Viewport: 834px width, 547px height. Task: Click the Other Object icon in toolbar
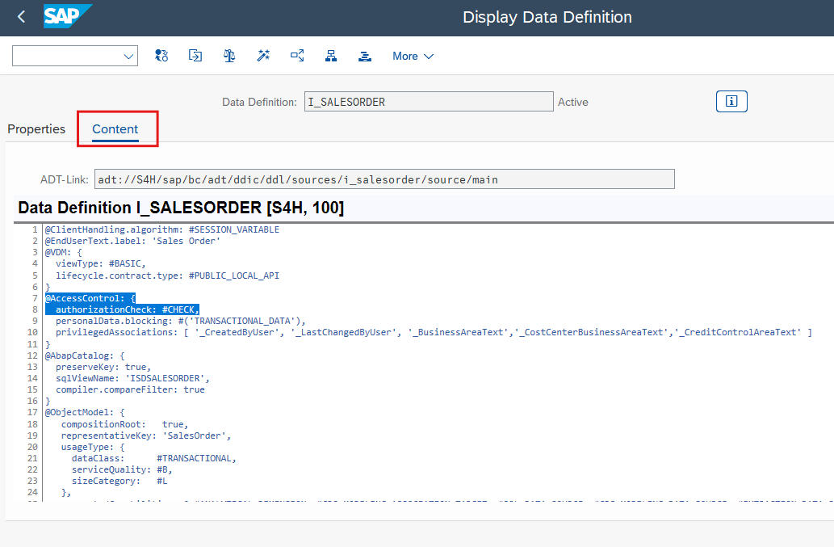[x=195, y=56]
